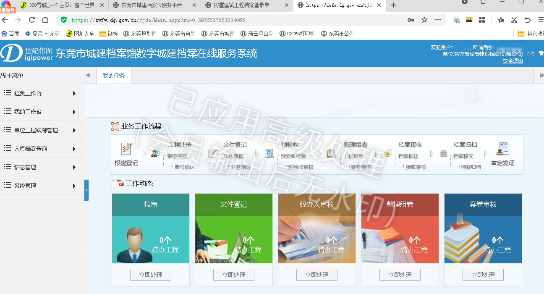Collapse the sidebar with blue handle
This screenshot has height=294, width=544.
coord(86,190)
